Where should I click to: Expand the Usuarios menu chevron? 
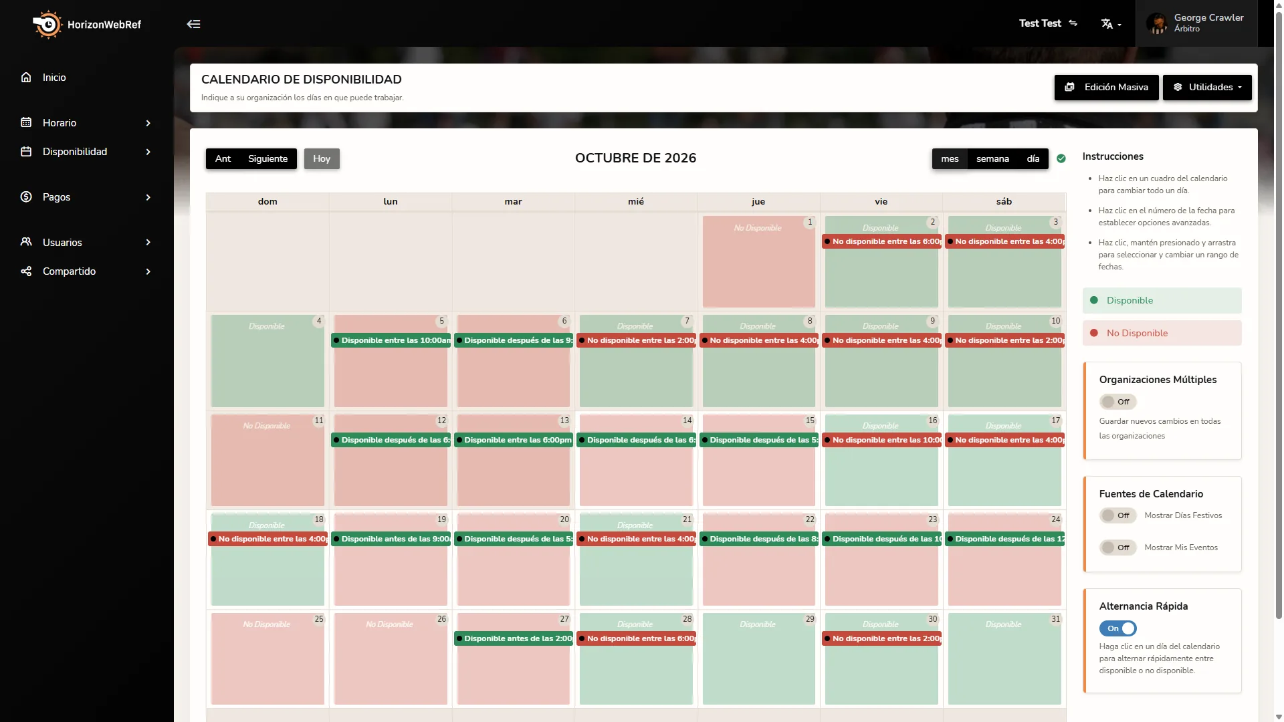[x=148, y=242]
